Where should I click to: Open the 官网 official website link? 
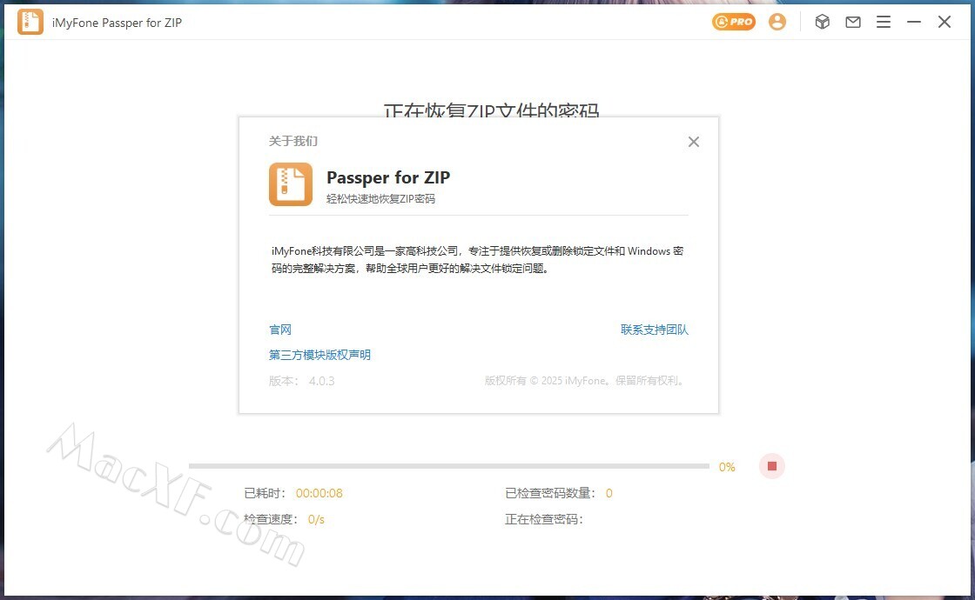pyautogui.click(x=279, y=330)
